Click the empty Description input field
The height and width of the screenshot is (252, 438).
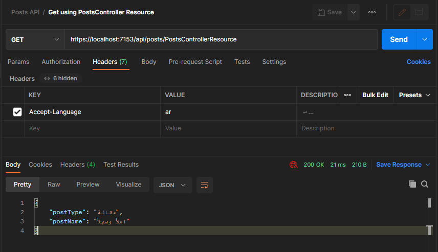366,128
